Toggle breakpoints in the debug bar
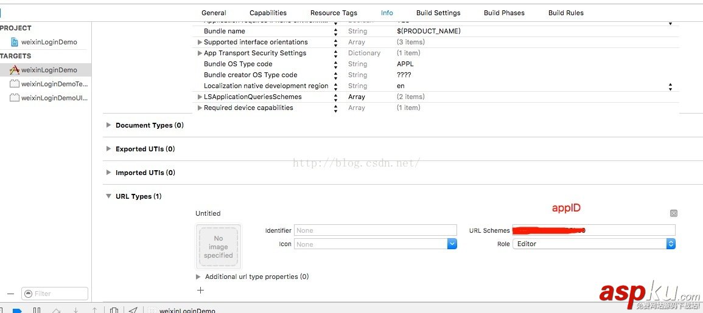The height and width of the screenshot is (313, 703). coord(17,310)
